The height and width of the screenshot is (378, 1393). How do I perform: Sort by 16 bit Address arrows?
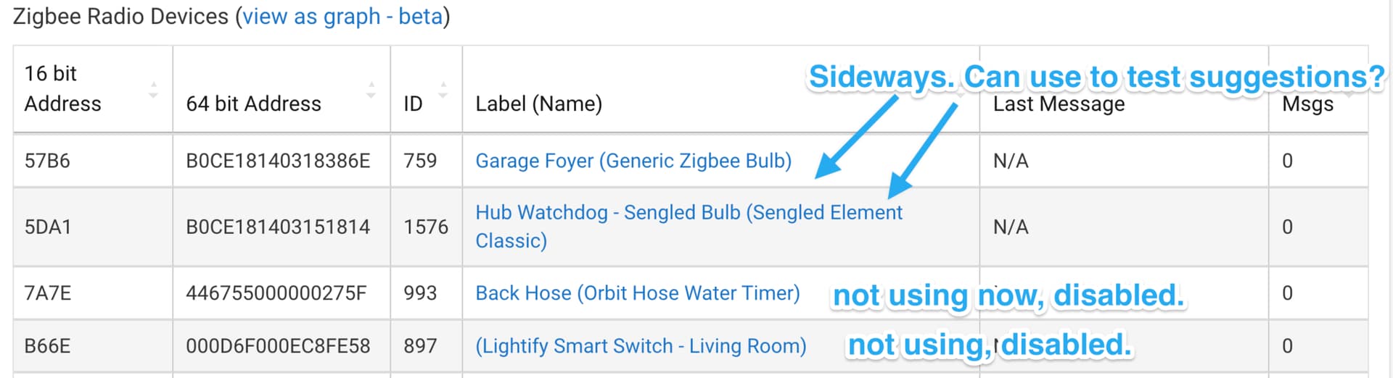[x=153, y=90]
